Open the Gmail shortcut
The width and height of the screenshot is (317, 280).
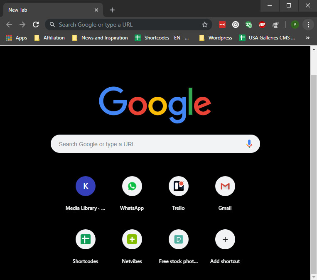pos(225,186)
